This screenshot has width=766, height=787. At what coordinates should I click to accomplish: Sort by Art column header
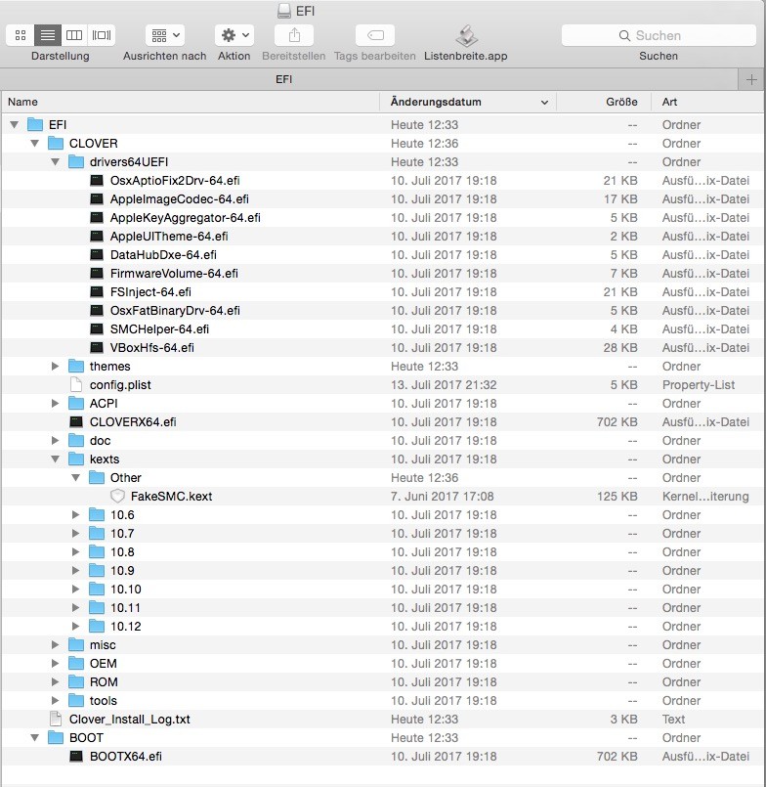[x=707, y=102]
